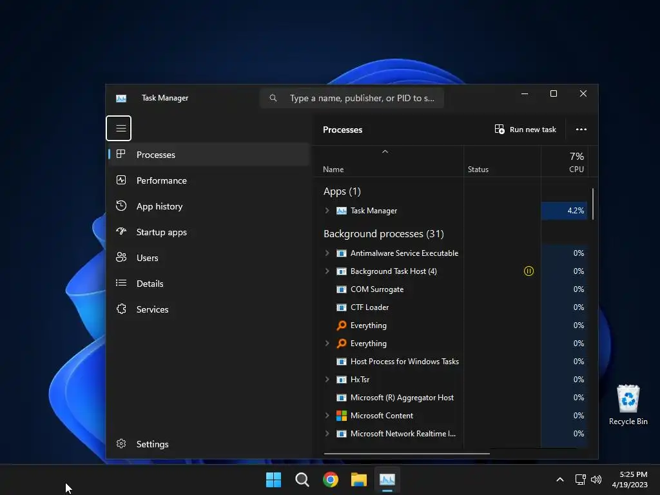Show hidden system tray icons
This screenshot has height=495, width=660.
coord(560,480)
